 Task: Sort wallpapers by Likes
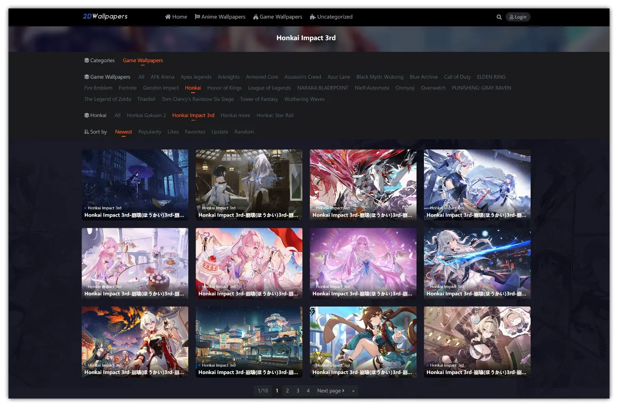pos(173,132)
